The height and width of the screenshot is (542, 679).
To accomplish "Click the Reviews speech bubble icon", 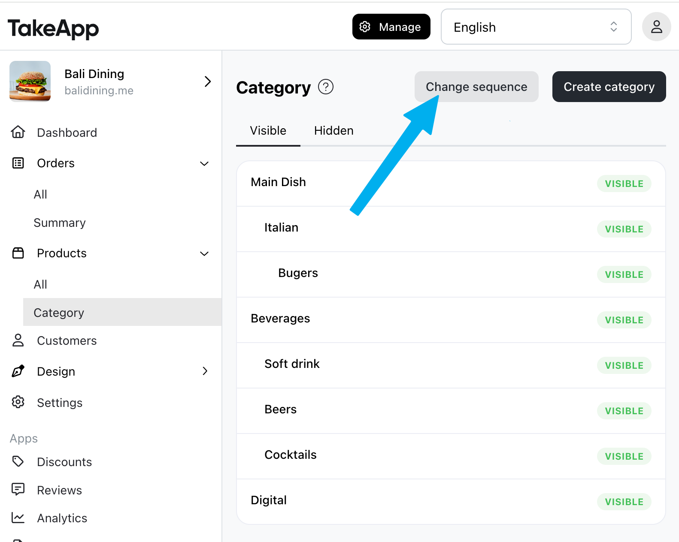I will tap(18, 489).
